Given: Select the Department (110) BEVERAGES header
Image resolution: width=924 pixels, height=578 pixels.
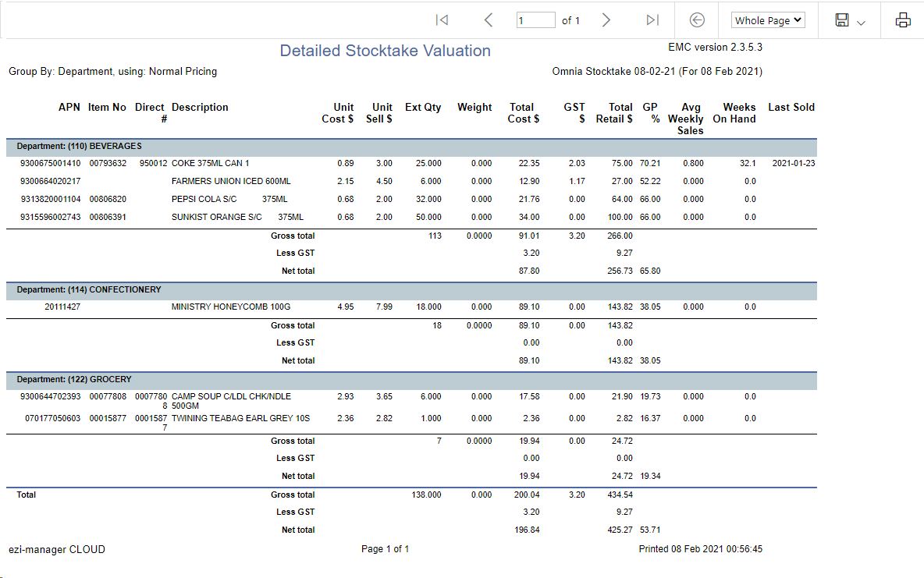Looking at the screenshot, I should click(79, 146).
